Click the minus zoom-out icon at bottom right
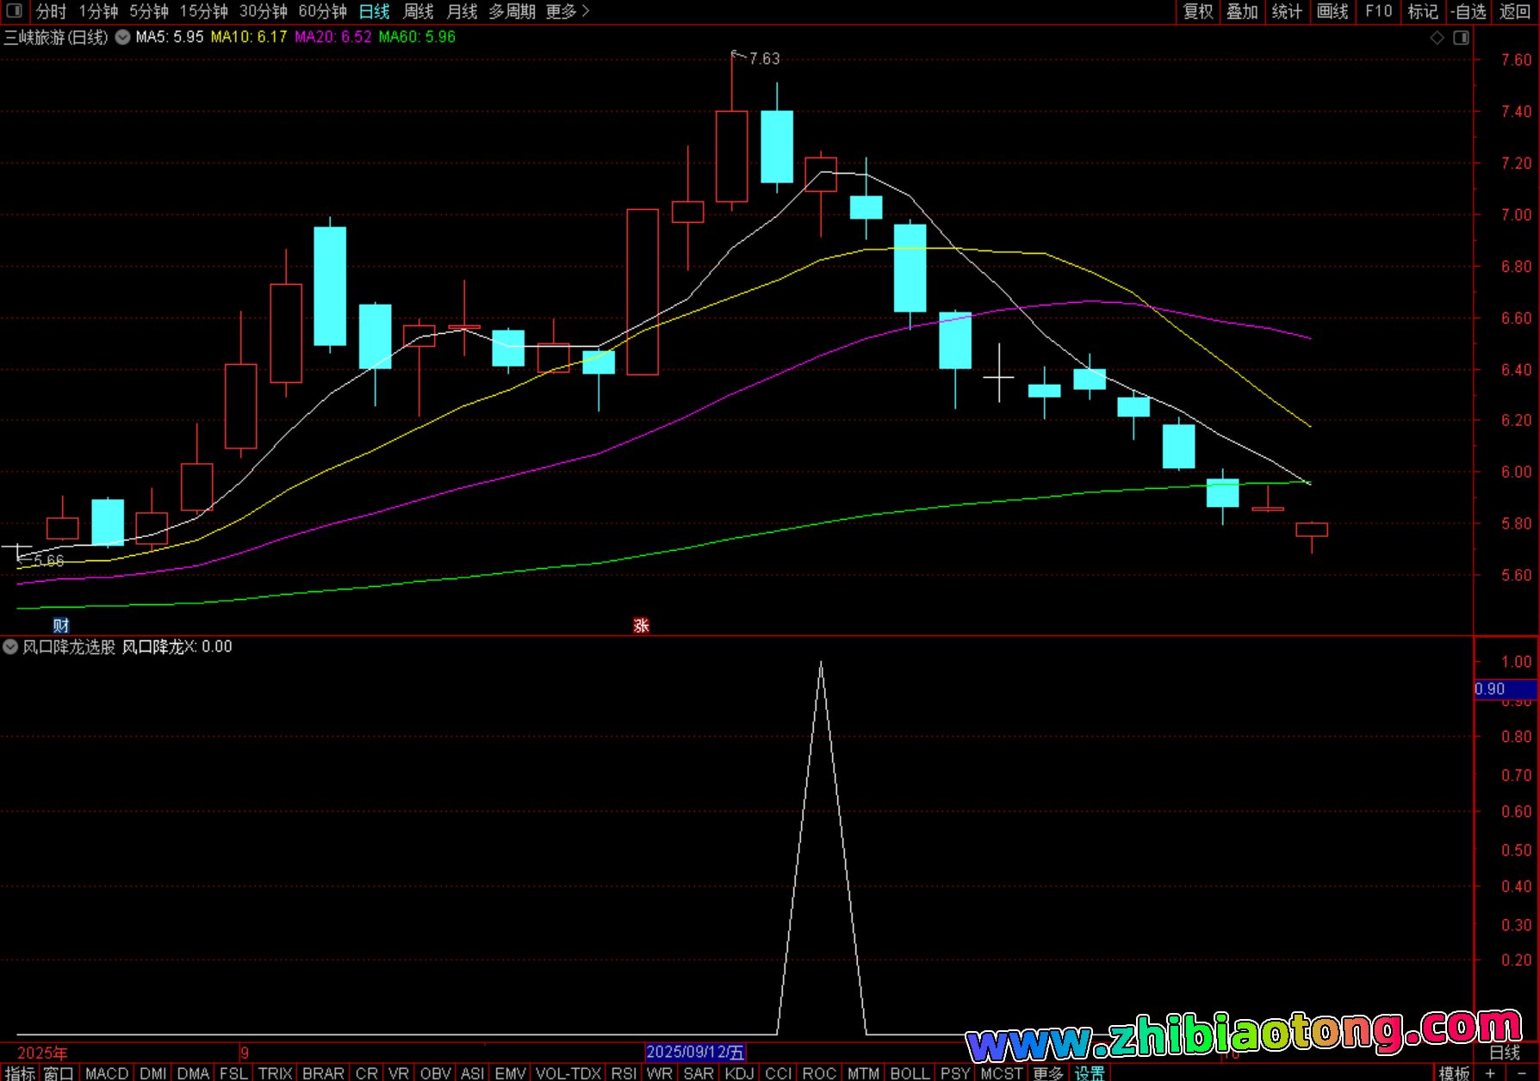Viewport: 1540px width, 1081px height. point(1521,1072)
